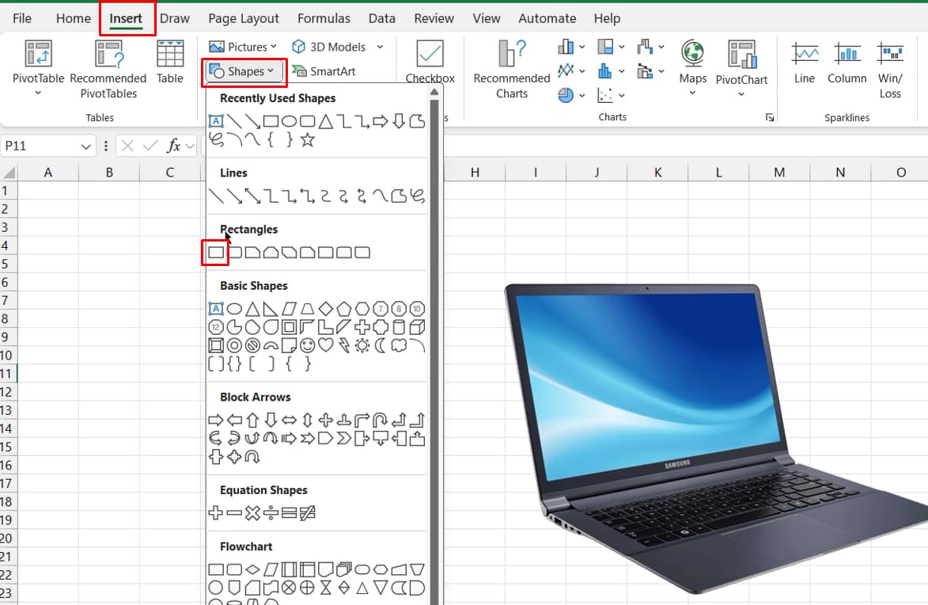Open Recommended Charts
The image size is (928, 605).
point(510,69)
